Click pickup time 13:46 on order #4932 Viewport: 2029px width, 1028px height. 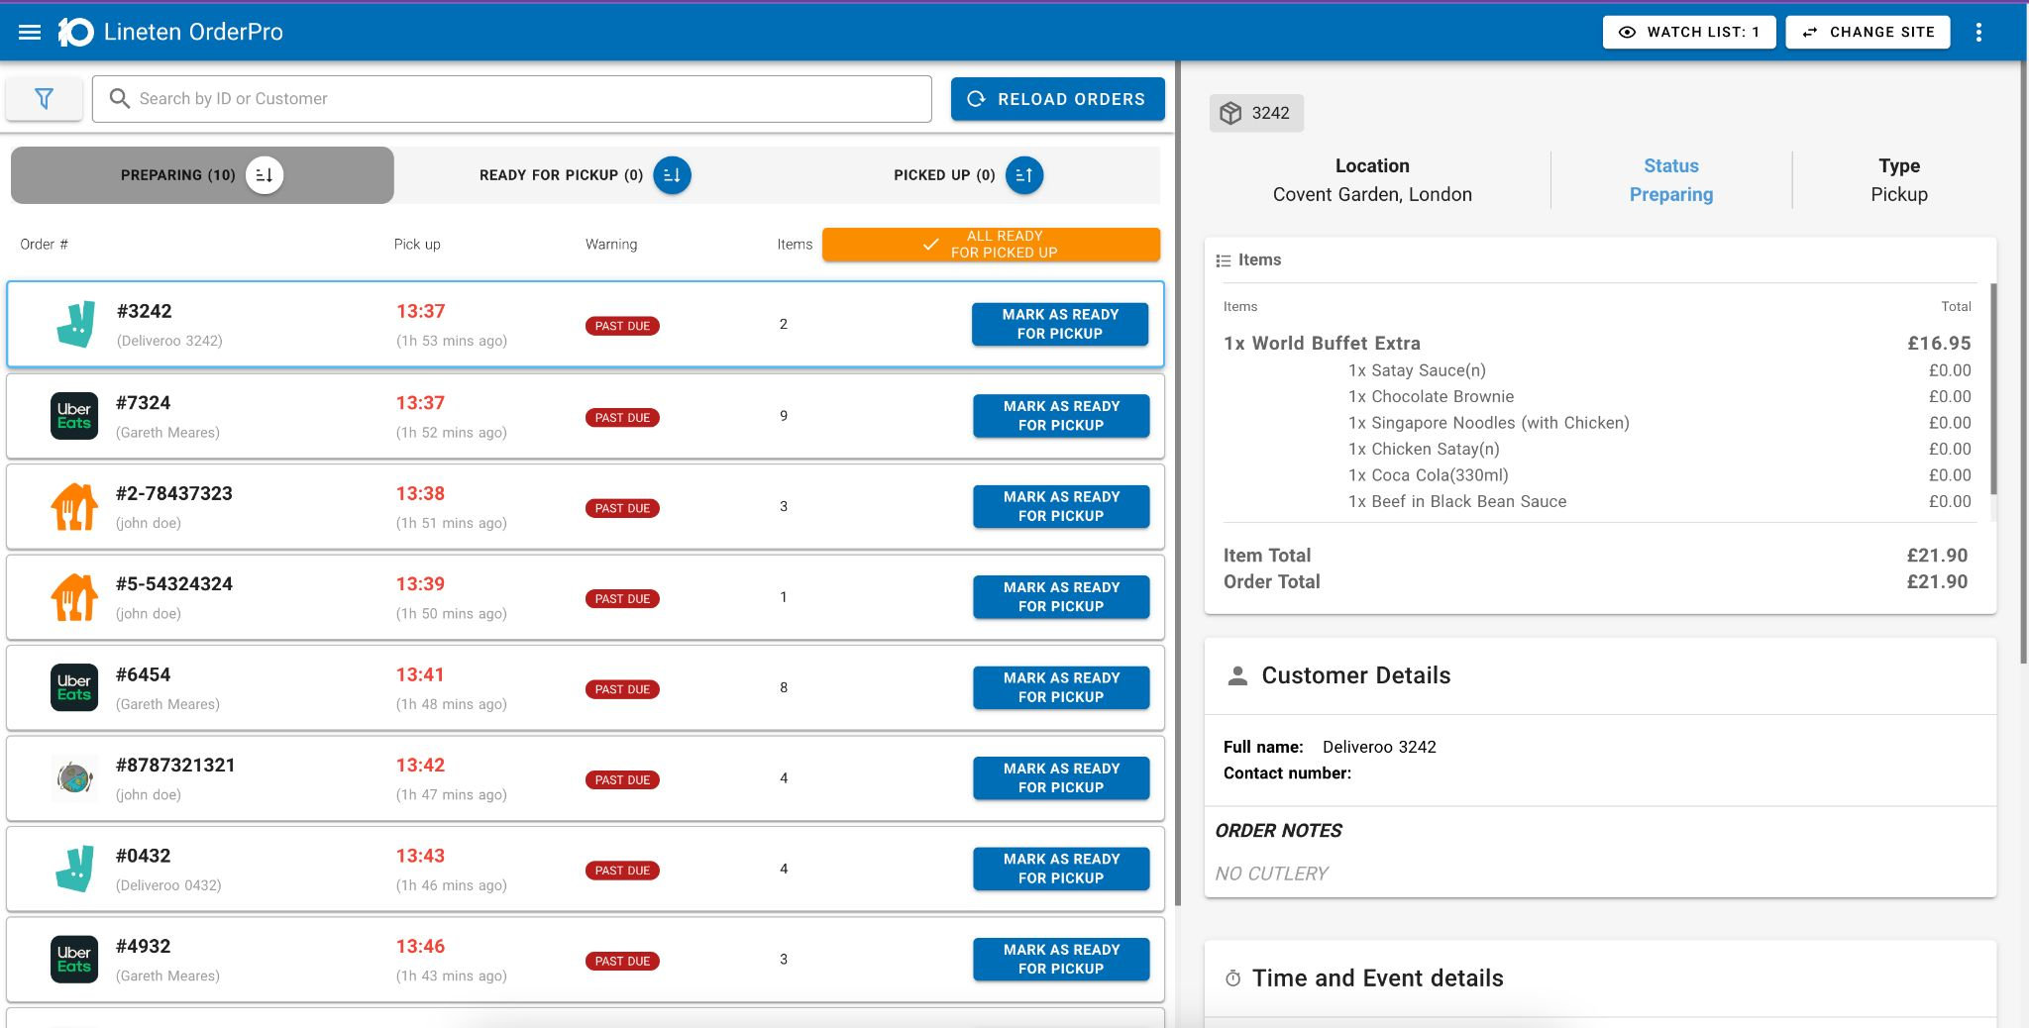coord(421,946)
